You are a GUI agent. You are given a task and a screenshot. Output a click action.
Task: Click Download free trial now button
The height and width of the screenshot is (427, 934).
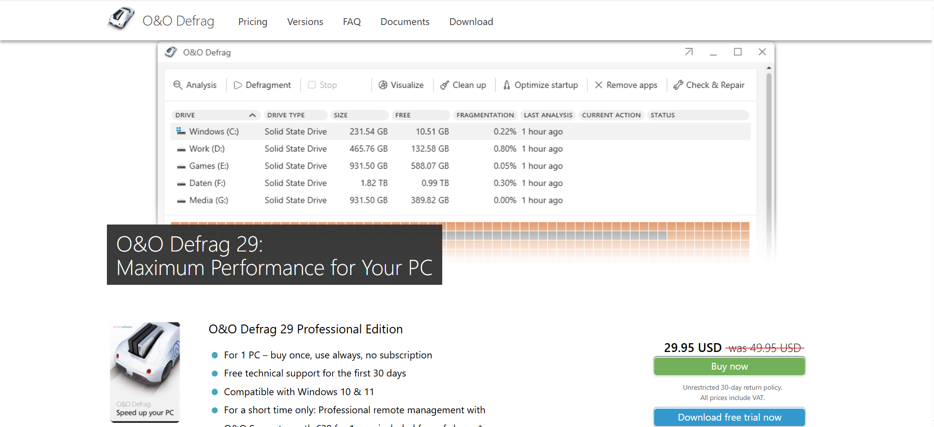(x=729, y=417)
